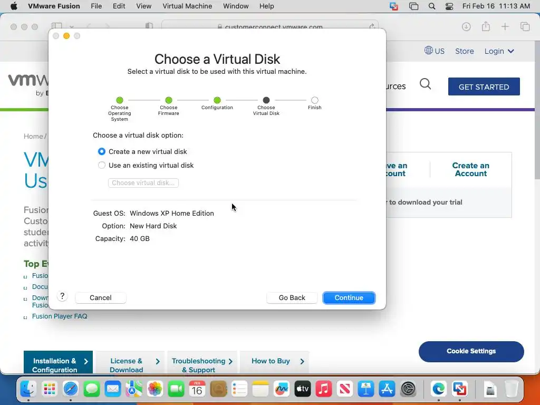Click the Configuration step dot
Viewport: 540px width, 405px height.
(217, 100)
